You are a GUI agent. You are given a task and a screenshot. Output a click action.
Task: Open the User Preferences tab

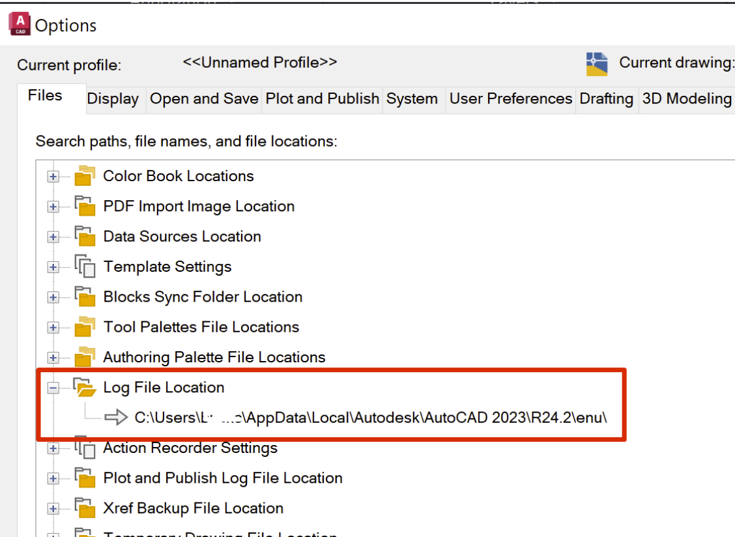coord(510,99)
